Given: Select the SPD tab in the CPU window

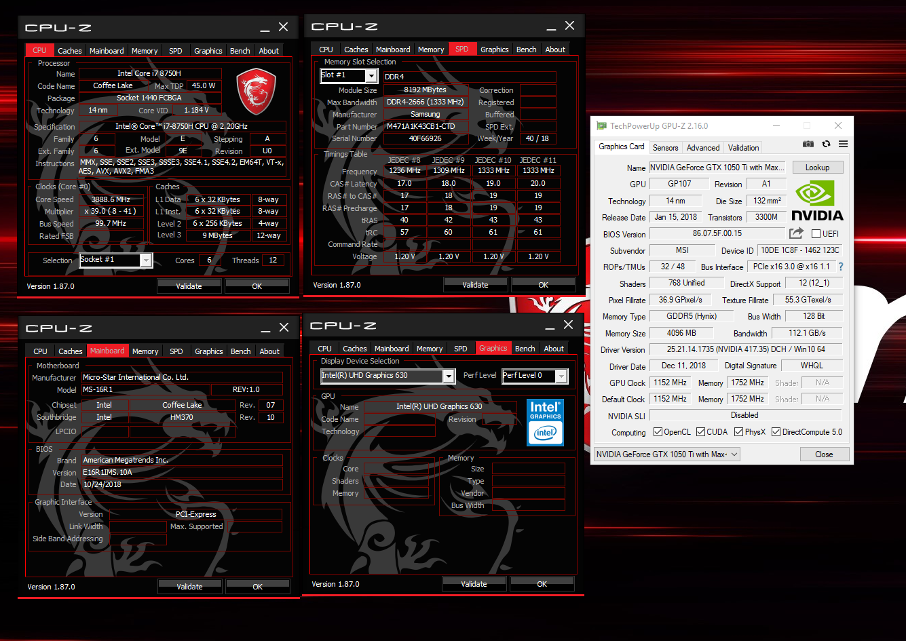Looking at the screenshot, I should (x=176, y=51).
